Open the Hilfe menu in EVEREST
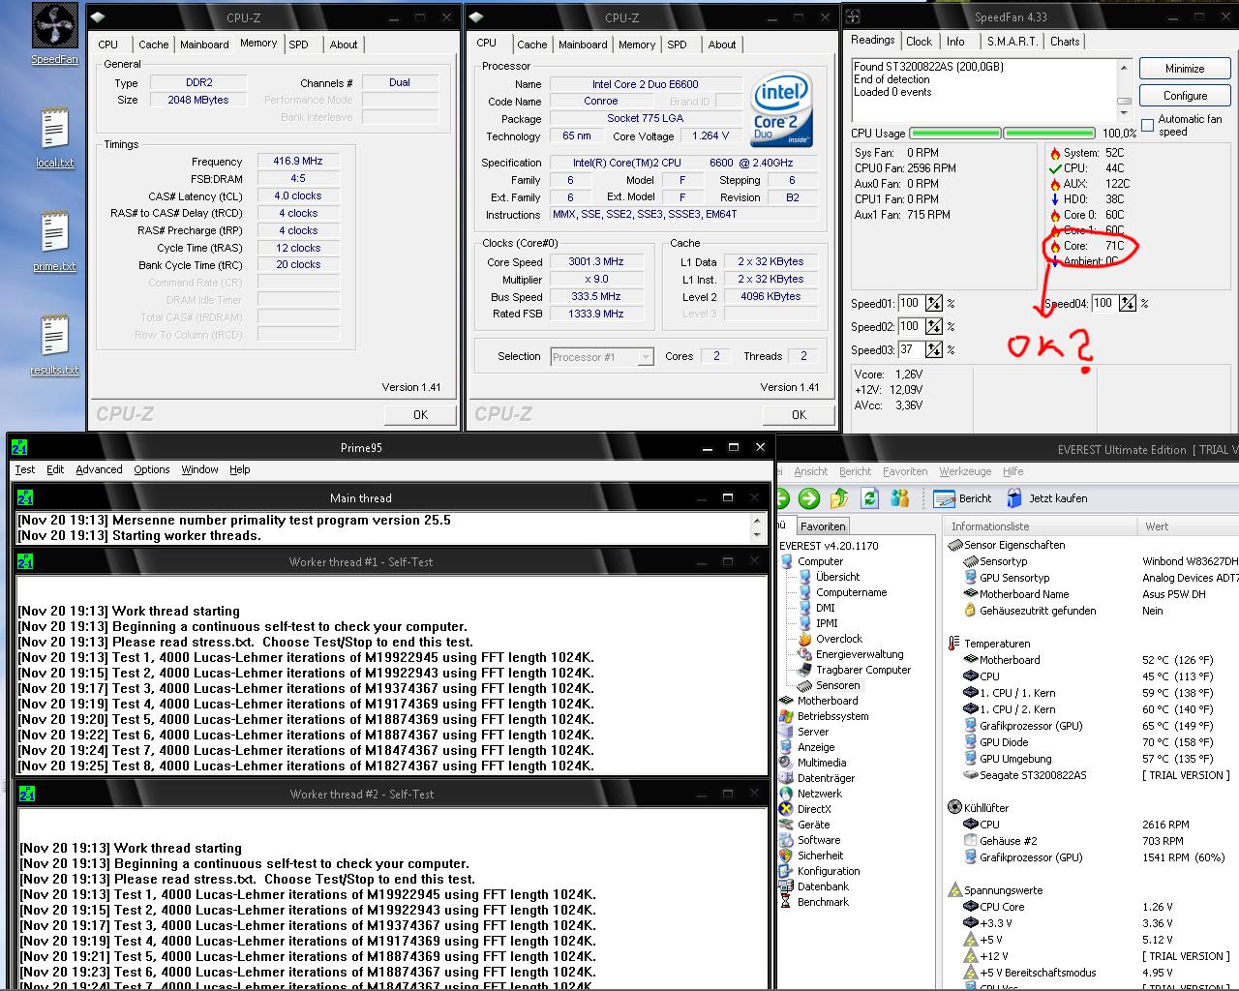Screen dimensions: 1239x991 pos(1013,471)
